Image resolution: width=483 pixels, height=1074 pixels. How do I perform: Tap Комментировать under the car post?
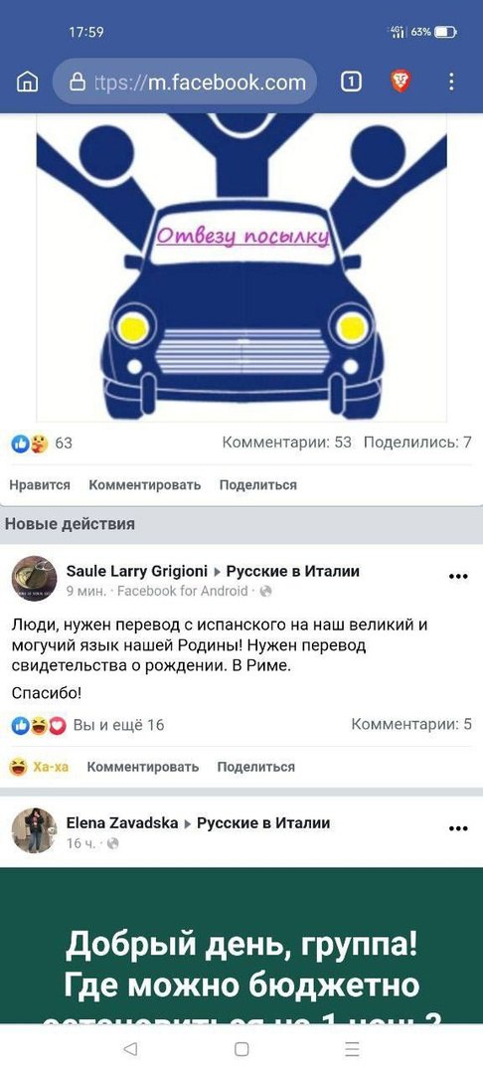click(x=145, y=485)
